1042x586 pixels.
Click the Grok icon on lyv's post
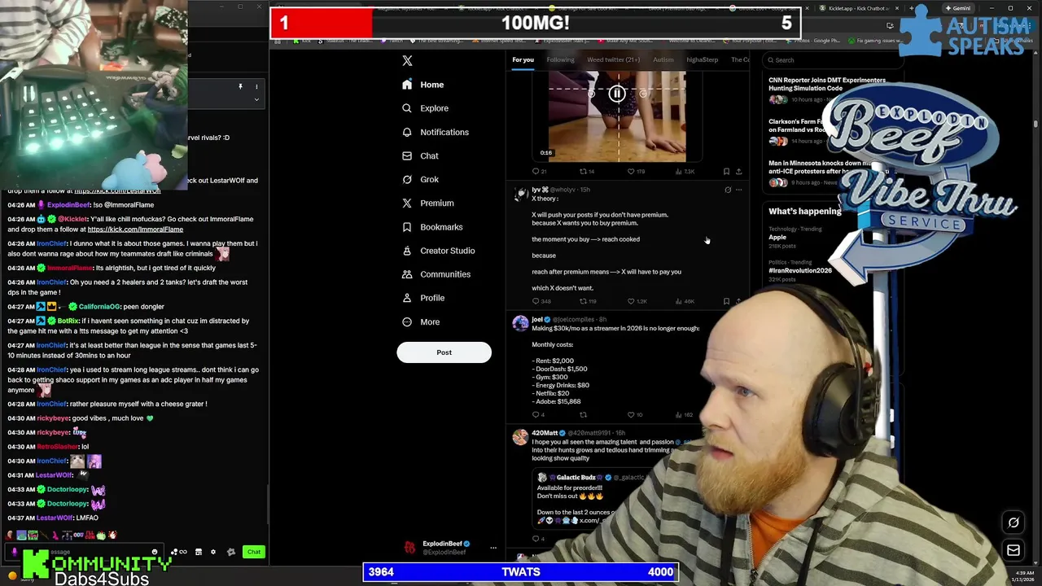click(x=728, y=190)
